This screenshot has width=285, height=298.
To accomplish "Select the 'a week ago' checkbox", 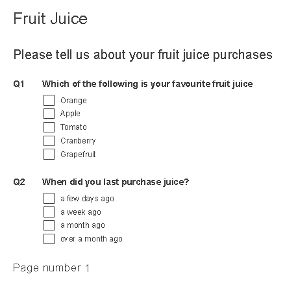I will tap(49, 212).
